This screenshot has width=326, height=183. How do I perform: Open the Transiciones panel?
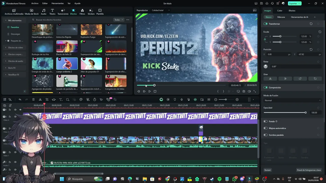[63, 12]
